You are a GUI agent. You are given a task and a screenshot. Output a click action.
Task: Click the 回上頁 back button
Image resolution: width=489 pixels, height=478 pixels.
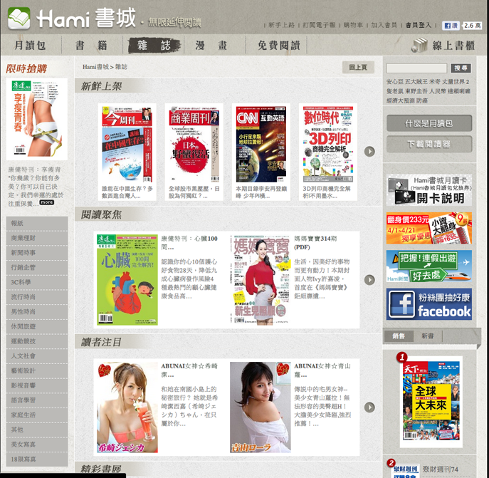pos(358,67)
